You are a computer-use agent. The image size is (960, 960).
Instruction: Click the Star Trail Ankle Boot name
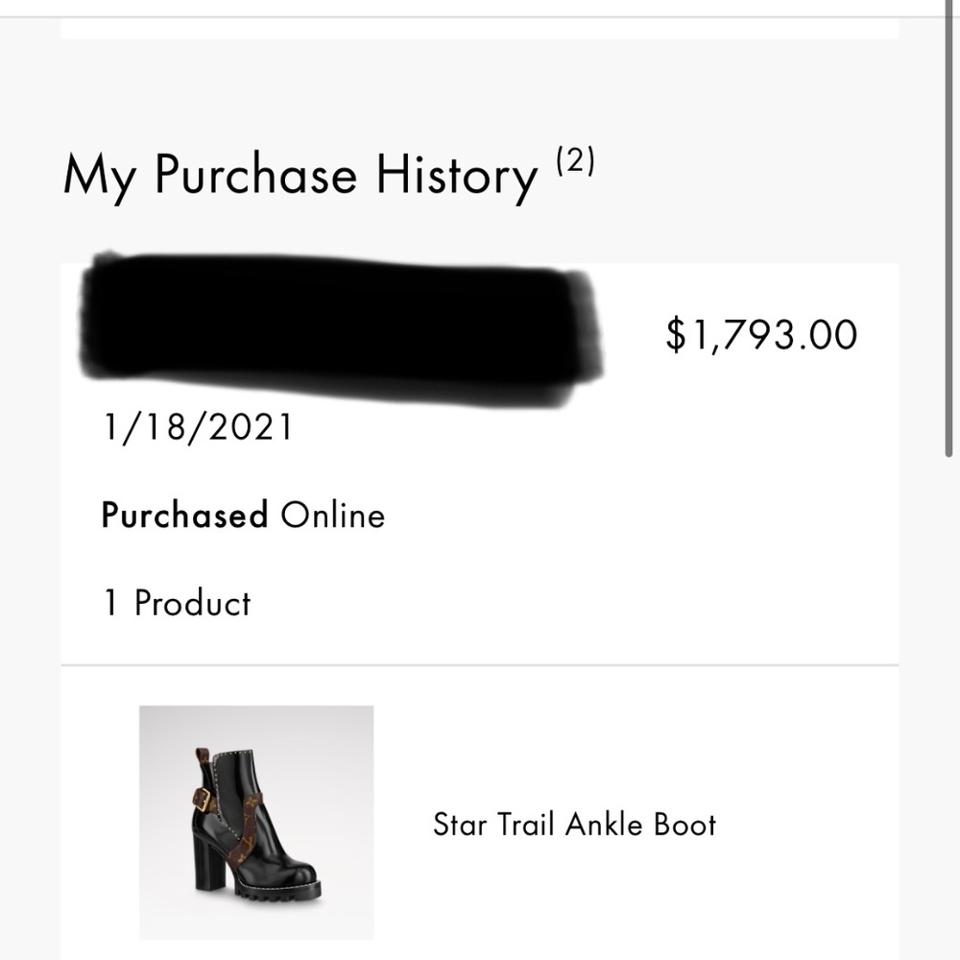click(x=574, y=825)
